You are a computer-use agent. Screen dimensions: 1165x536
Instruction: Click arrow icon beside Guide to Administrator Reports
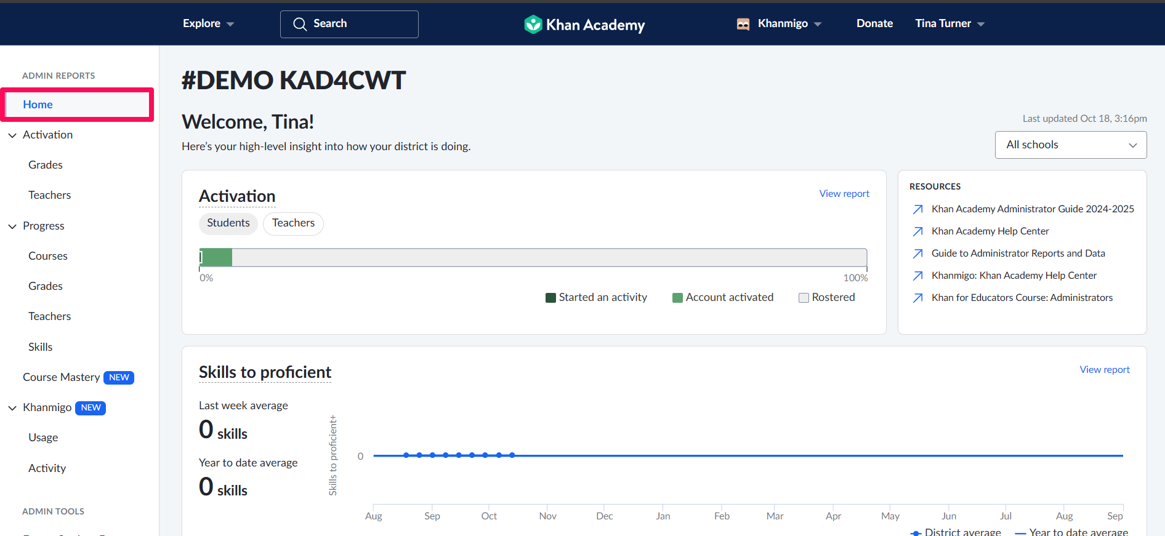(x=917, y=254)
